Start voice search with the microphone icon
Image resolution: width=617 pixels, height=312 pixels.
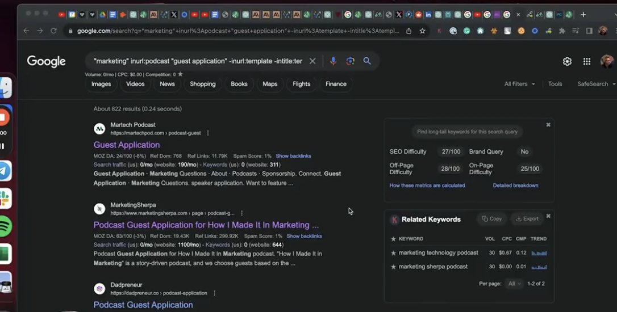click(333, 61)
